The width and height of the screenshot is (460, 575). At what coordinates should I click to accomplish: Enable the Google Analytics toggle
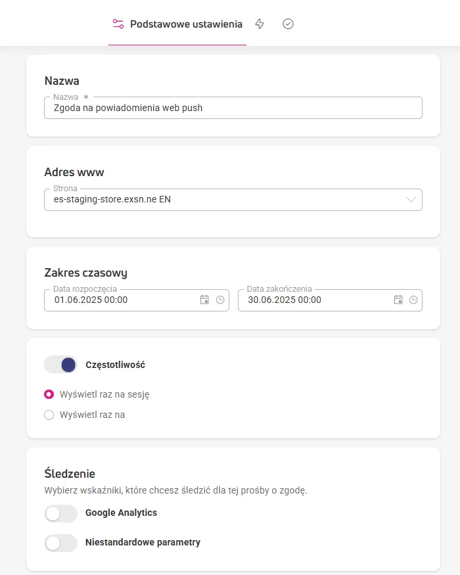coord(60,513)
